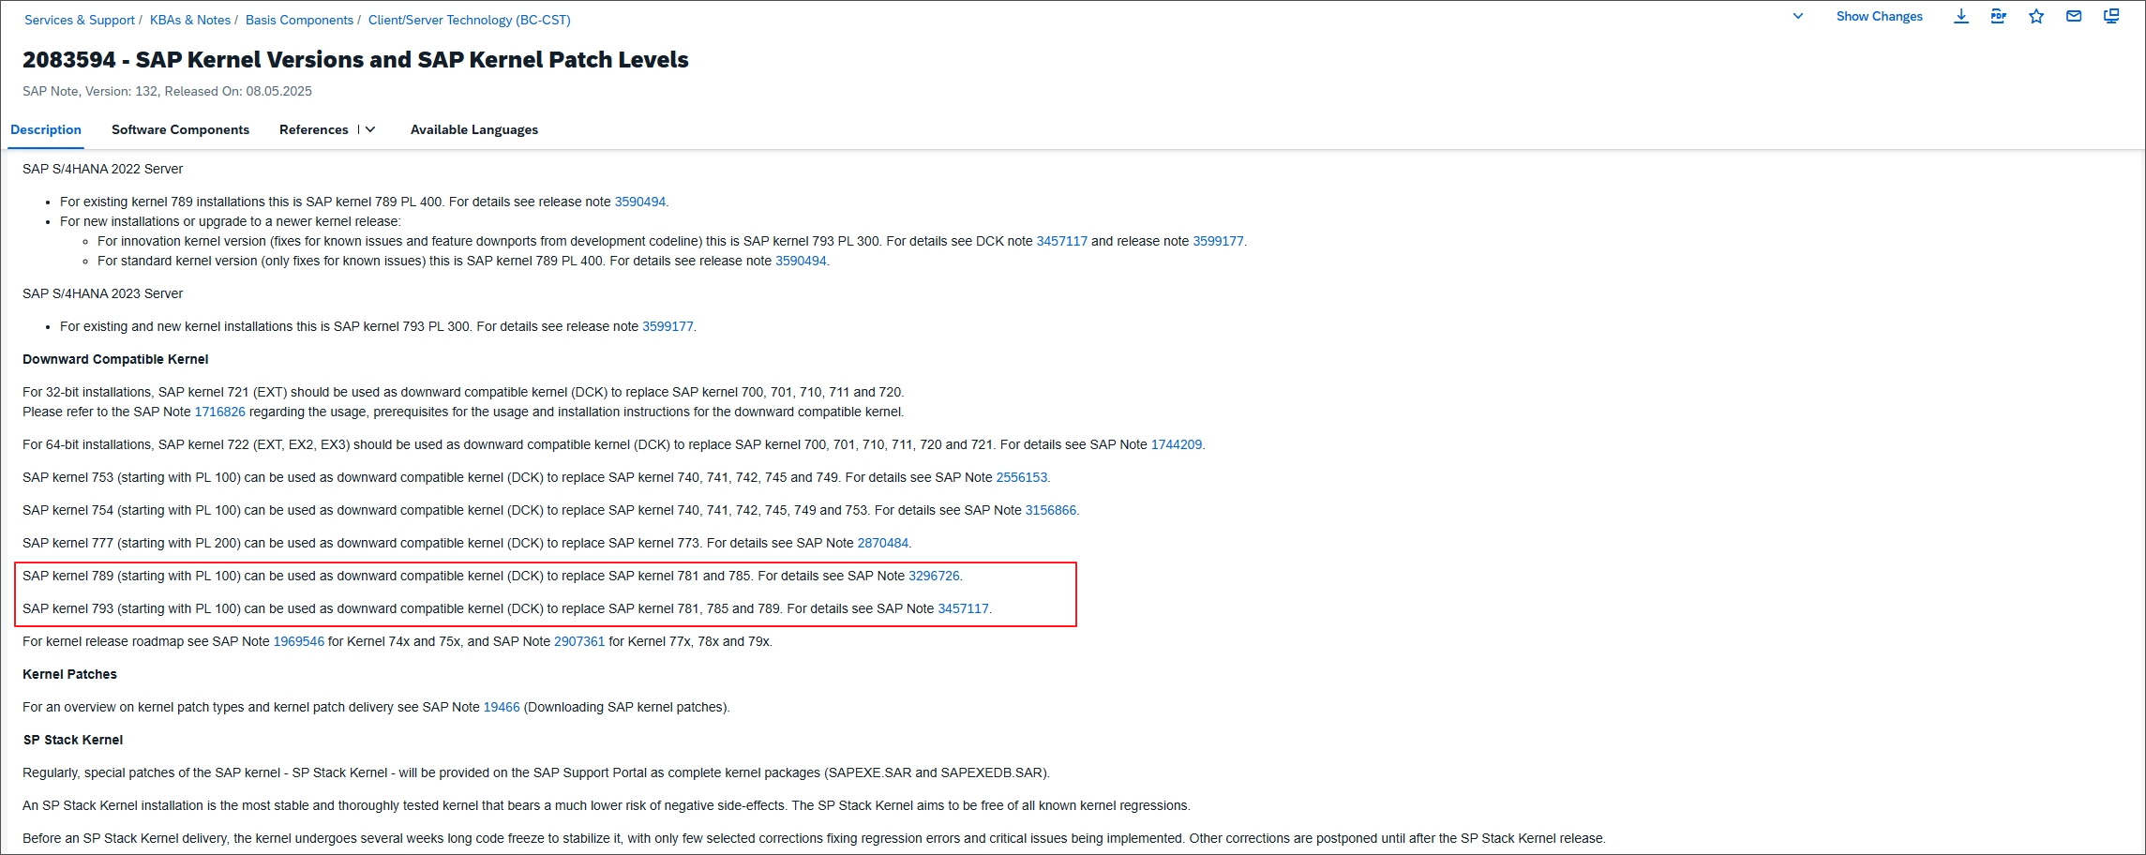Switch to the Description tab
2146x855 pixels.
pyautogui.click(x=46, y=129)
